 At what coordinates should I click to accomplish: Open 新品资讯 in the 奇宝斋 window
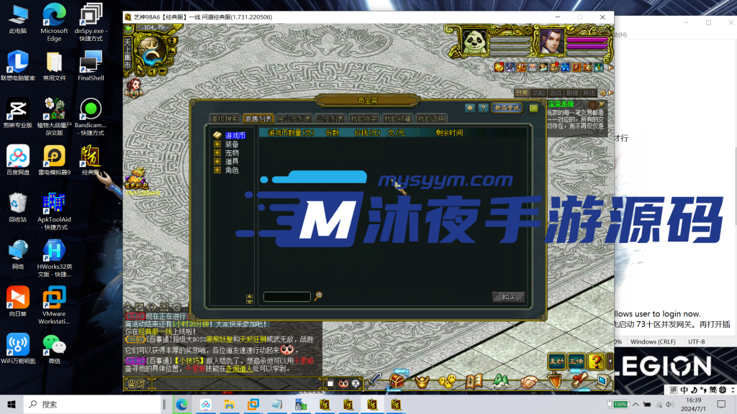tap(506, 108)
